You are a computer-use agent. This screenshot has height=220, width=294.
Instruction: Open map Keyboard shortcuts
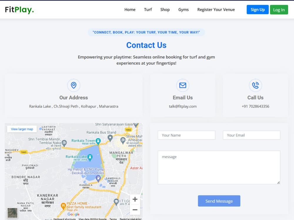[64, 219]
